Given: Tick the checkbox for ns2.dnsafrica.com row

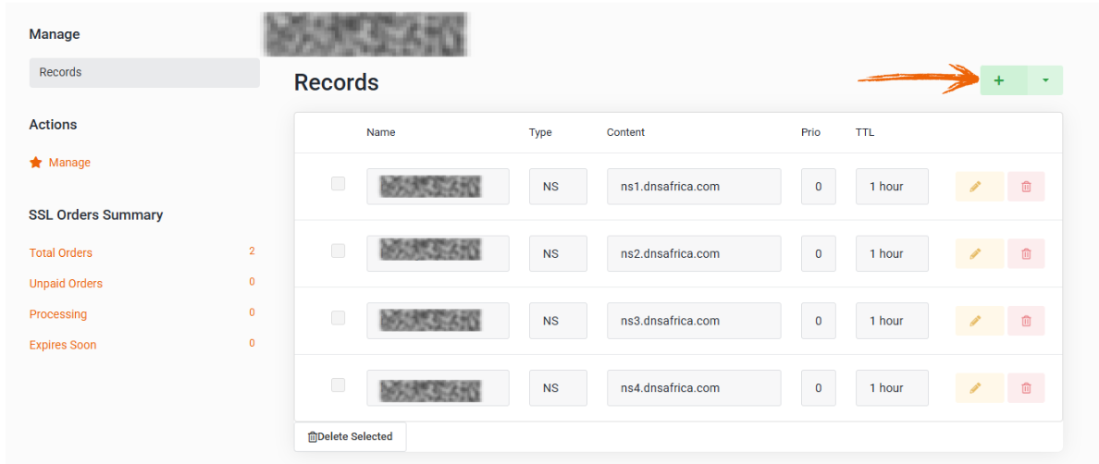Looking at the screenshot, I should coord(338,250).
